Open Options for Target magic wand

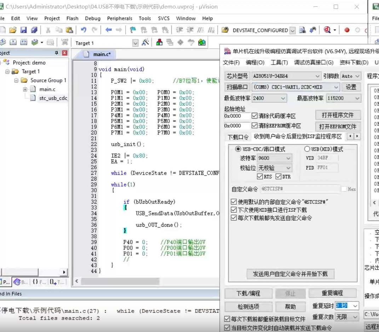click(x=145, y=43)
